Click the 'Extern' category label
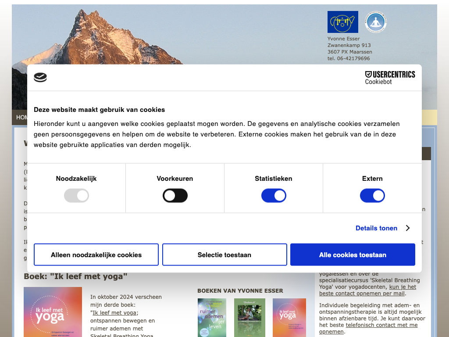This screenshot has width=449, height=337. 372,179
